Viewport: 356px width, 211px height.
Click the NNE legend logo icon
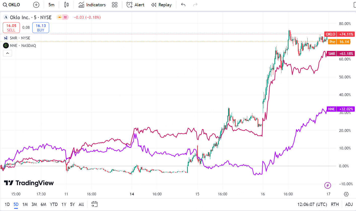click(x=6, y=46)
